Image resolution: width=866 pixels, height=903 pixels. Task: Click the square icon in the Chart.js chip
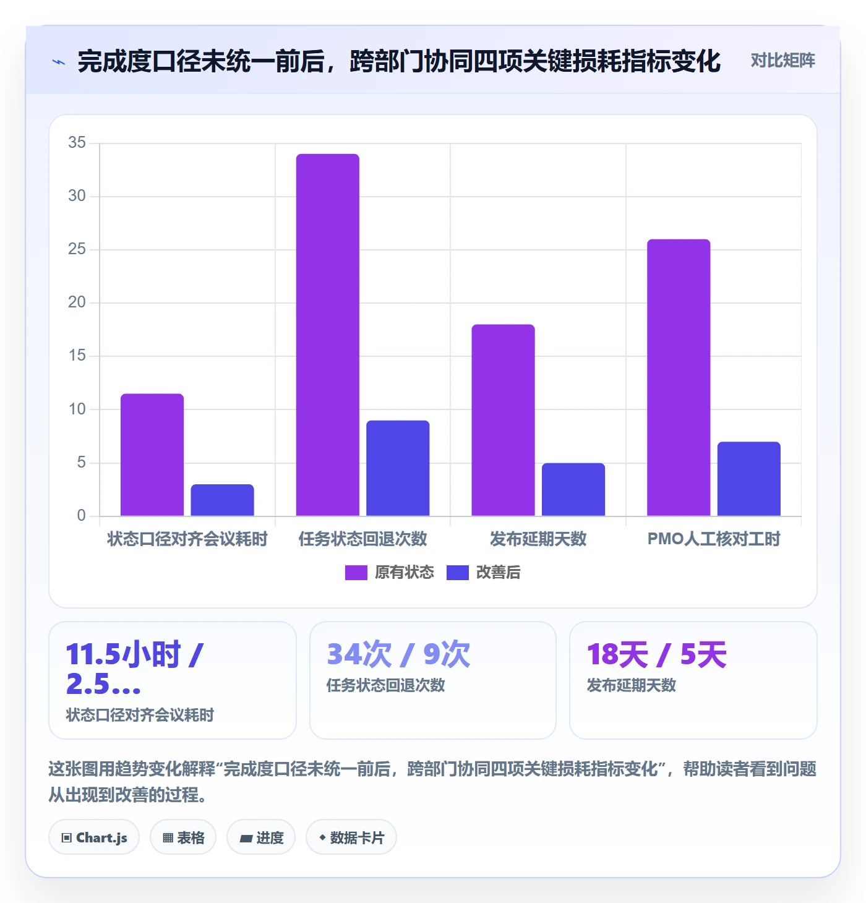pyautogui.click(x=67, y=838)
